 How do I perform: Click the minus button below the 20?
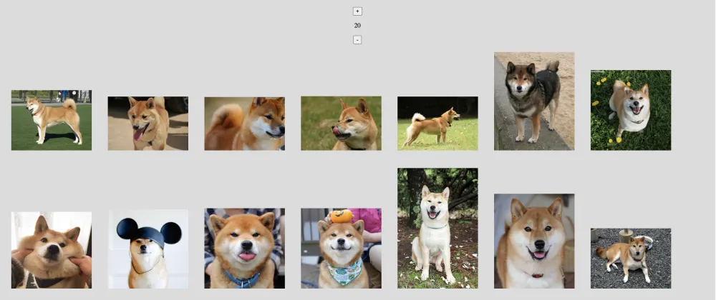pos(357,40)
